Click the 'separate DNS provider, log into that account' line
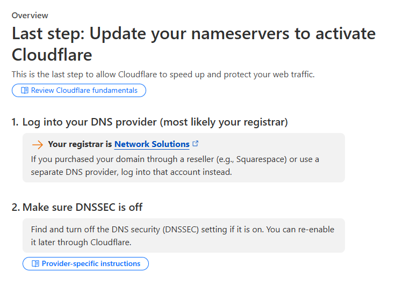 (131, 172)
